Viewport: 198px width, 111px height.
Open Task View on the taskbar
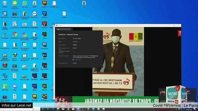tap(48, 109)
